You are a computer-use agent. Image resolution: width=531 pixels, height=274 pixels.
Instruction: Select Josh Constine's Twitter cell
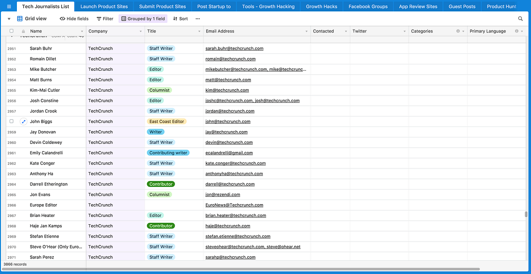(x=379, y=101)
